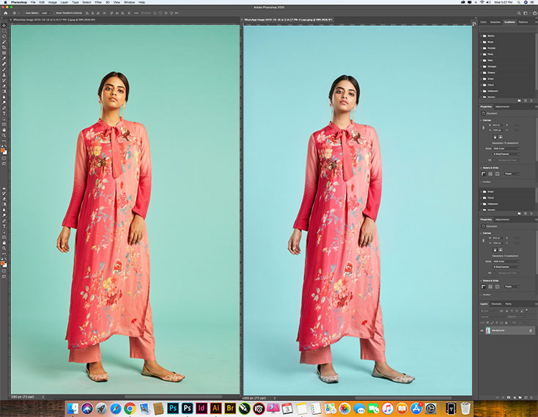This screenshot has height=417, width=538.
Task: Switch to the Patterns tab
Action: click(x=523, y=22)
